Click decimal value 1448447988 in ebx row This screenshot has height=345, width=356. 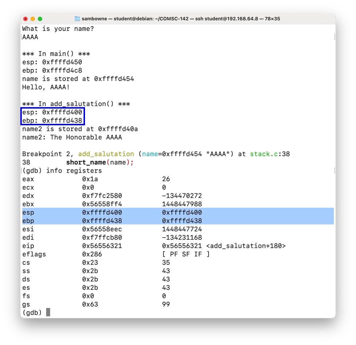(182, 204)
